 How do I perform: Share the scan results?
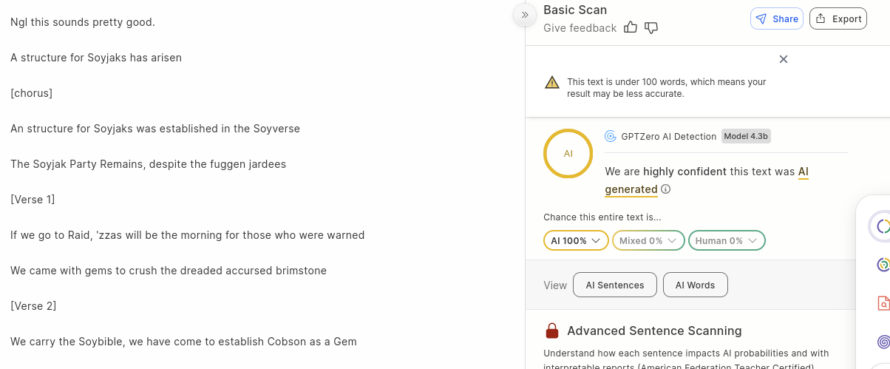[777, 18]
